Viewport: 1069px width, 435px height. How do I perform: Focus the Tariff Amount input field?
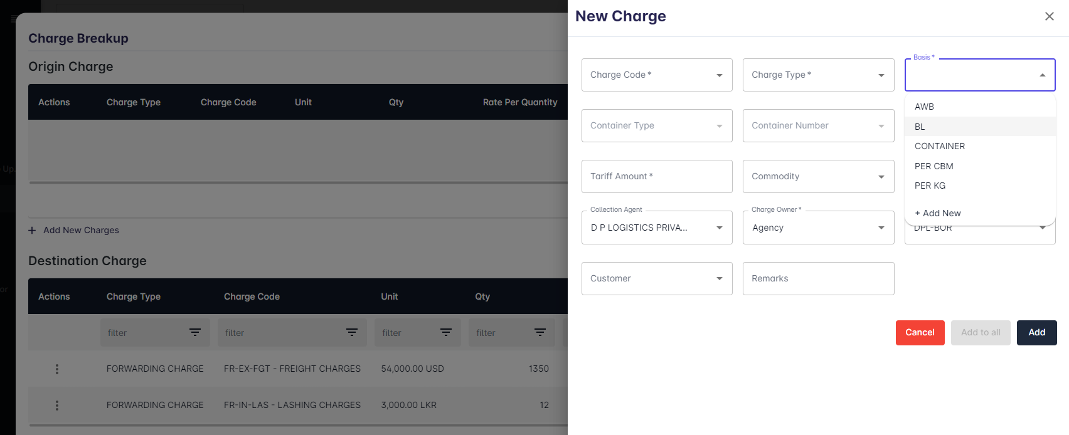click(x=656, y=177)
